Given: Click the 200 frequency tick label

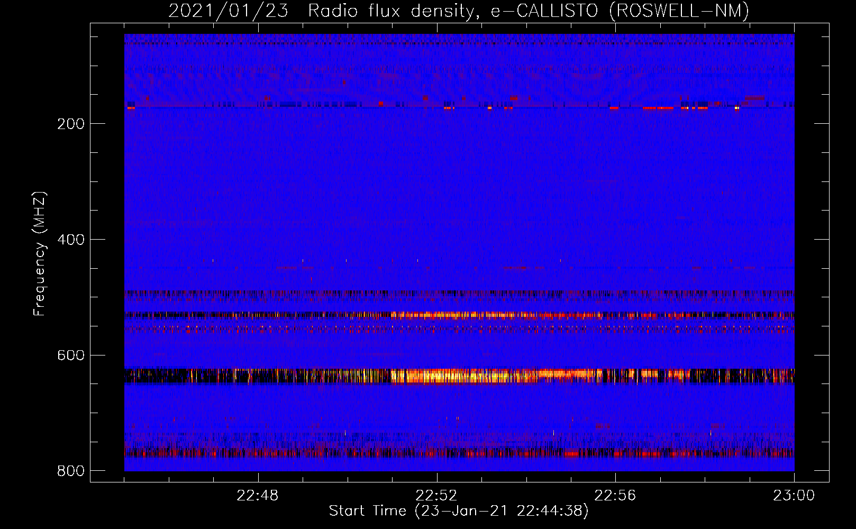Looking at the screenshot, I should pyautogui.click(x=71, y=124).
